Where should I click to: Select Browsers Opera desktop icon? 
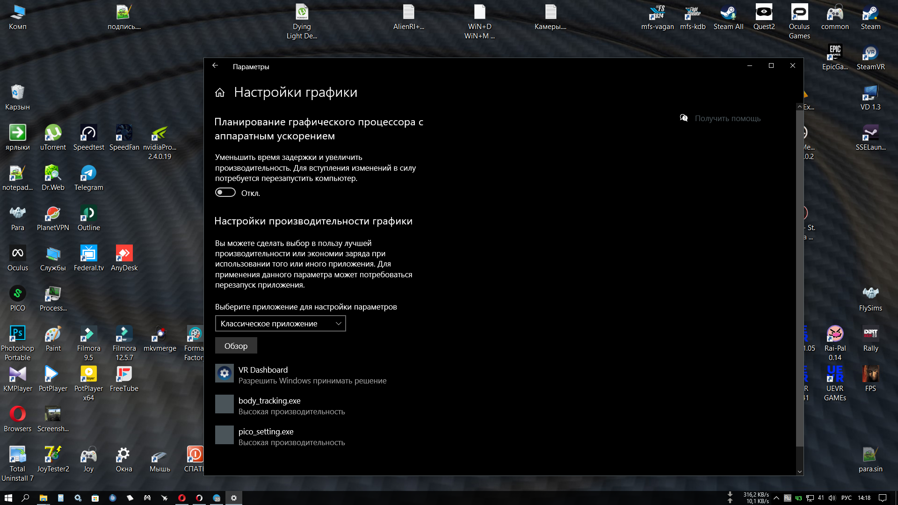point(18,419)
